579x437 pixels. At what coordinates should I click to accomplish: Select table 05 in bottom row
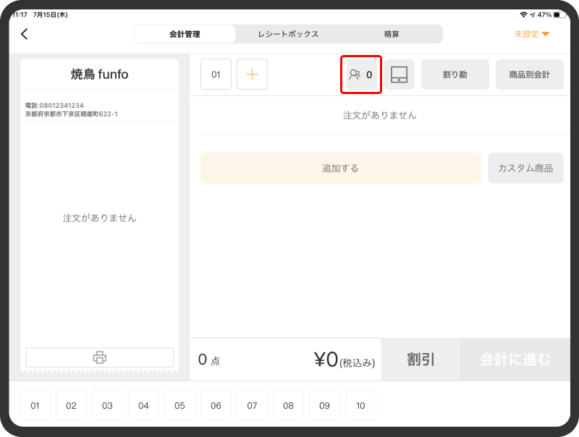click(179, 406)
